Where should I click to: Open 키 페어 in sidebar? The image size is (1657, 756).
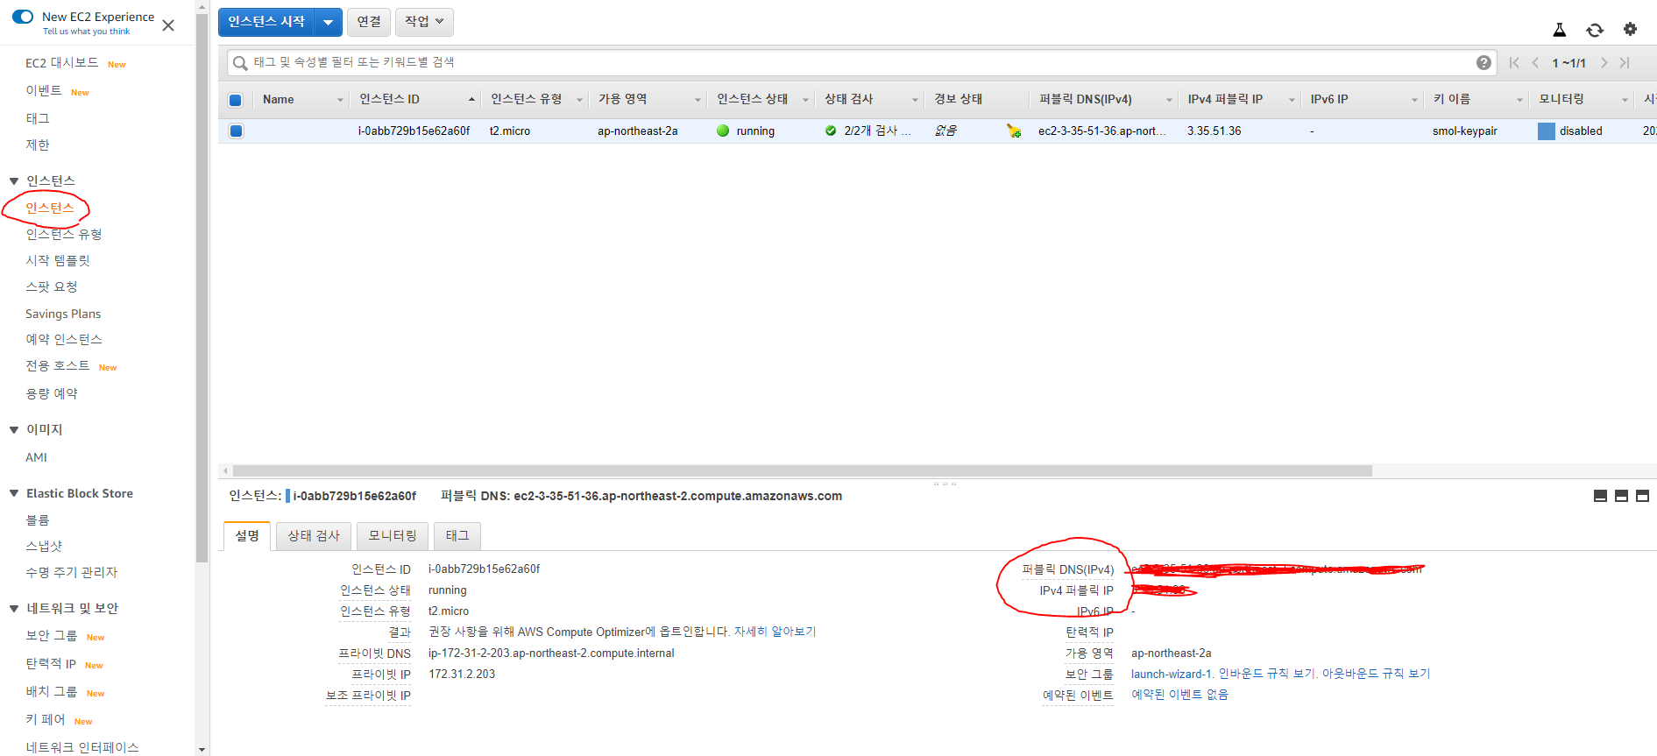point(46,720)
